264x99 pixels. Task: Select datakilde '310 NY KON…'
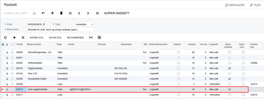122,73
